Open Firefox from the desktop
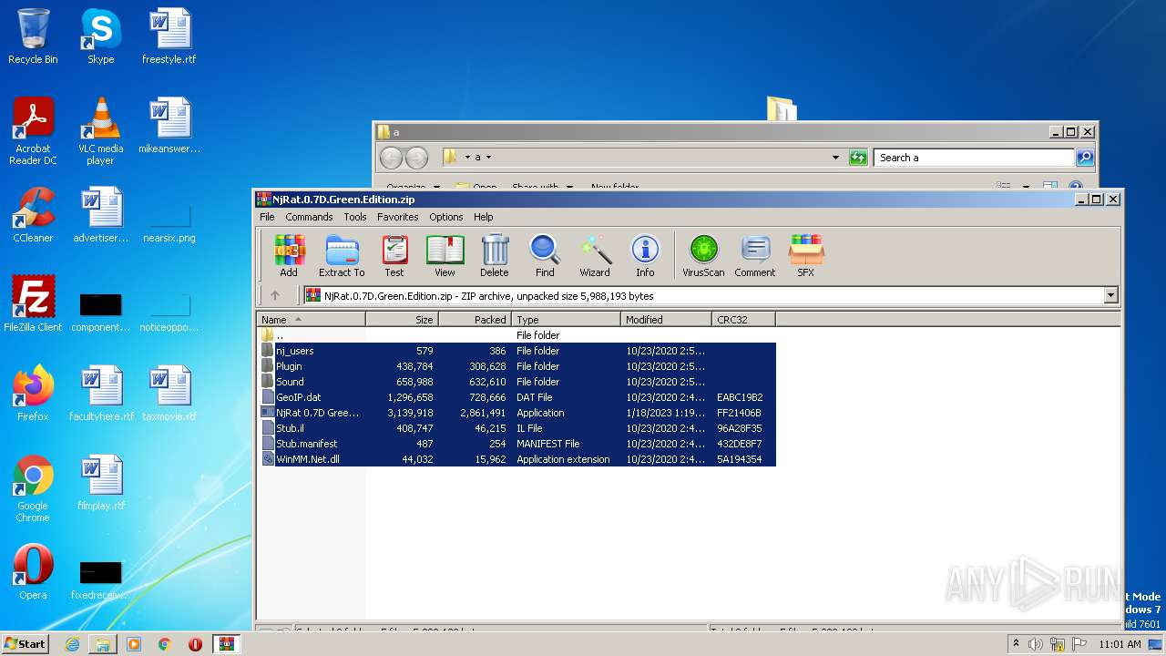This screenshot has width=1166, height=656. pyautogui.click(x=33, y=394)
